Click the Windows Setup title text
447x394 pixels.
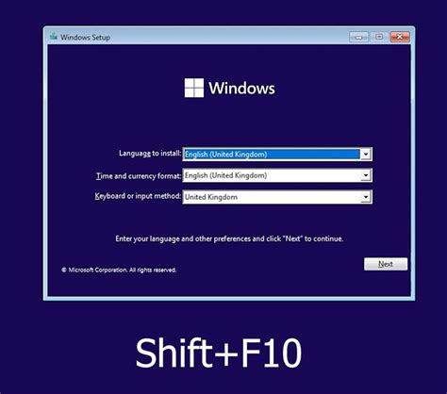(x=85, y=37)
